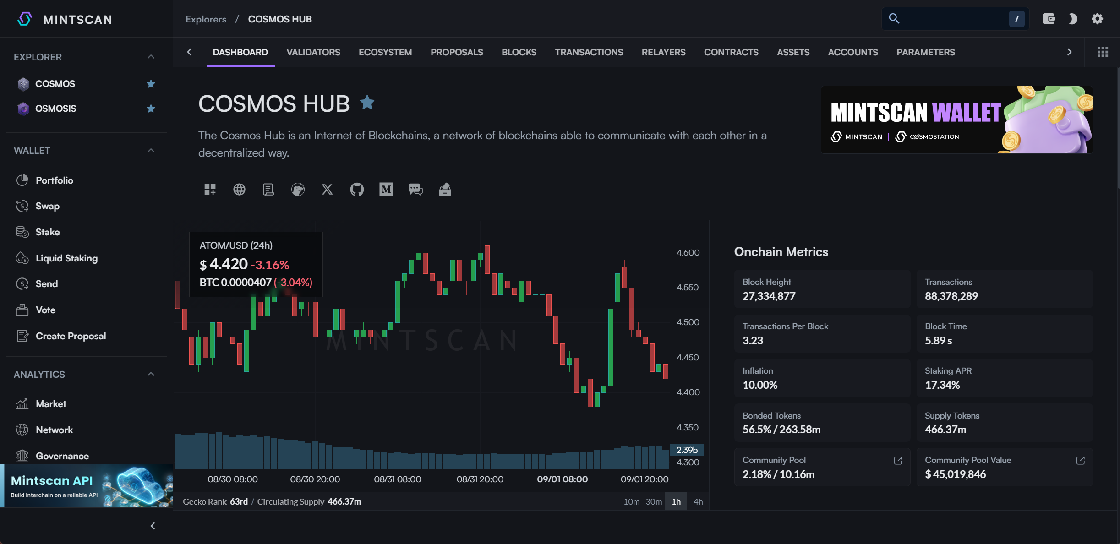Set chart interval to 30m

(654, 501)
